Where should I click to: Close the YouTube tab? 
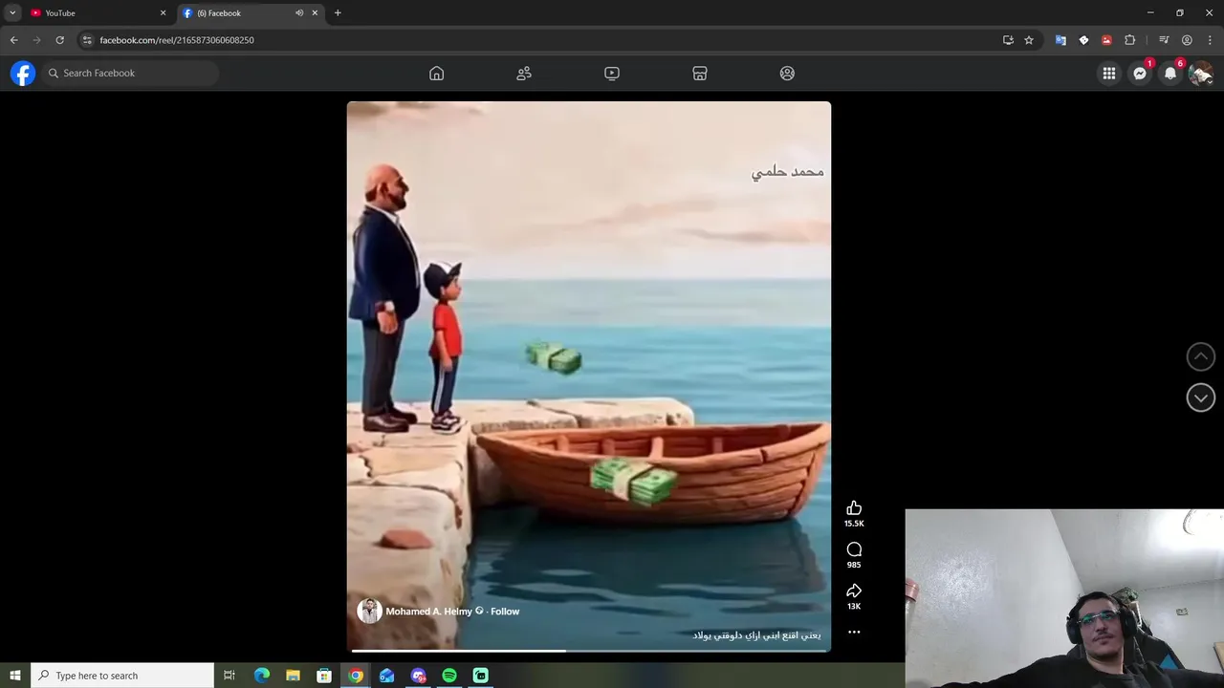pyautogui.click(x=163, y=13)
